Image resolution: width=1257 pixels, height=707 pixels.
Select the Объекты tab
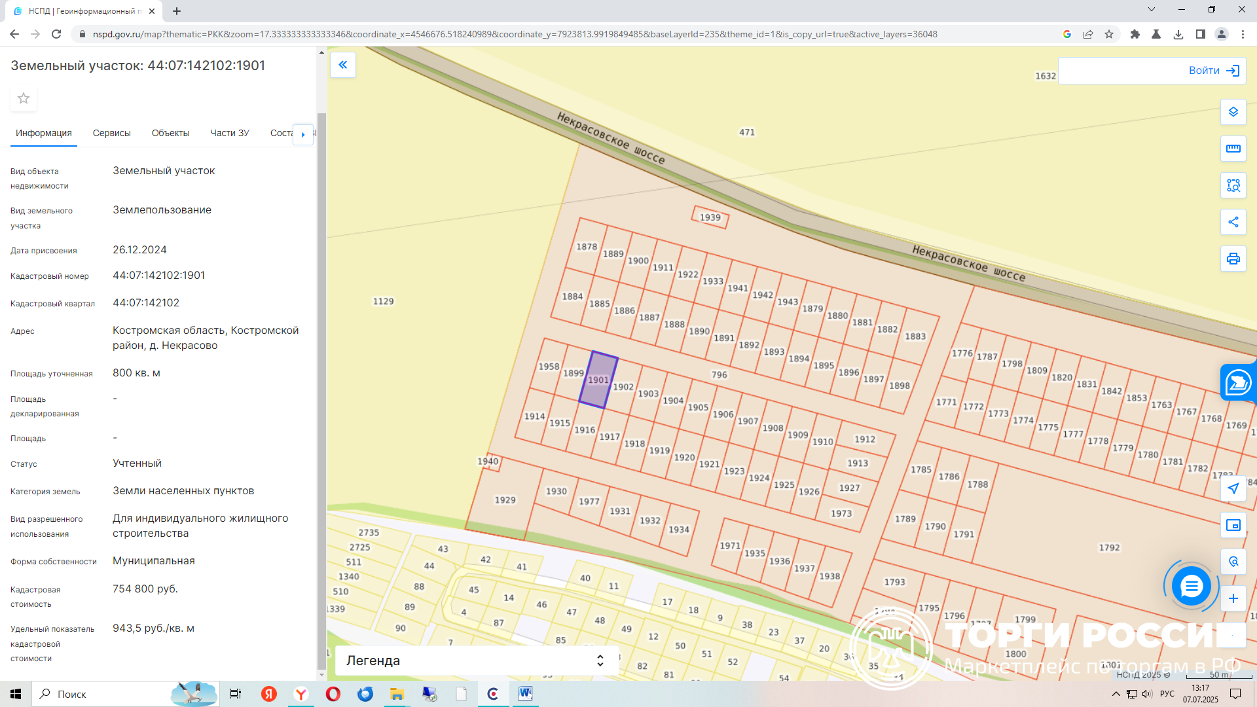coord(170,133)
